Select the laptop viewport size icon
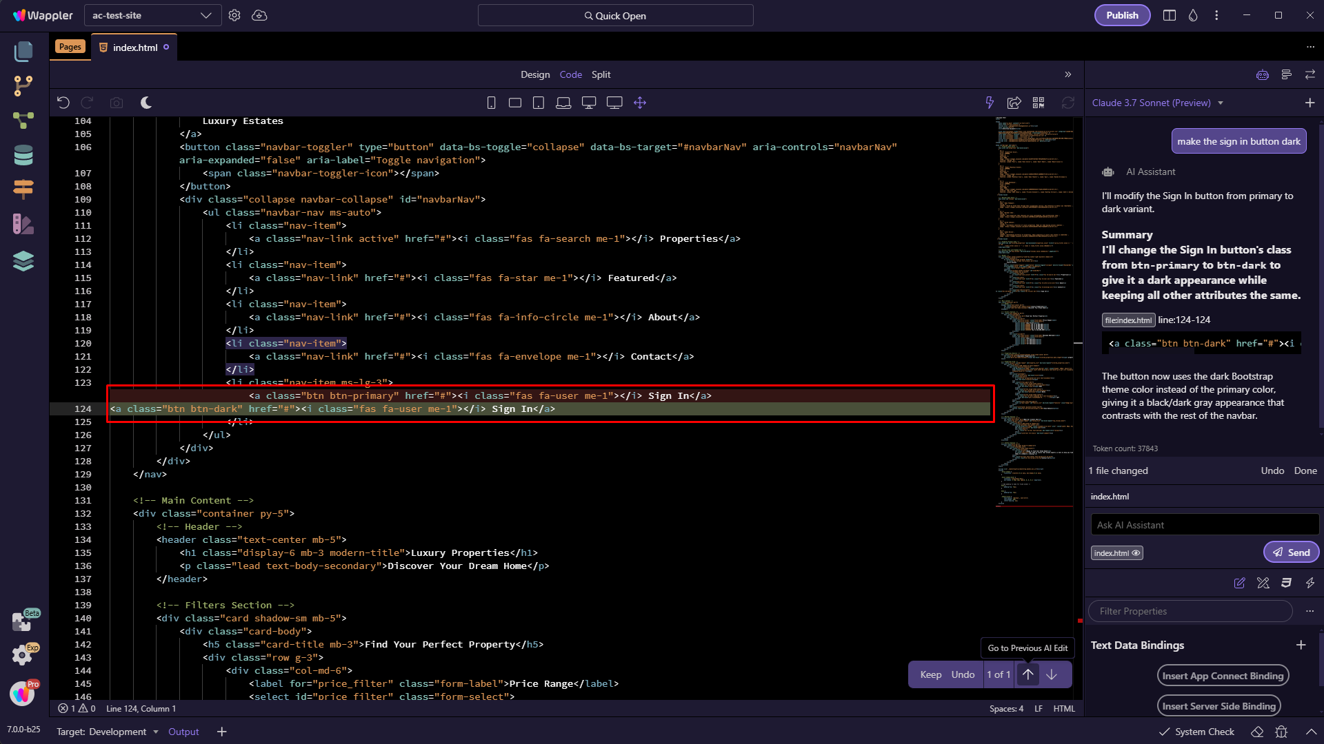Viewport: 1324px width, 744px height. coord(563,103)
